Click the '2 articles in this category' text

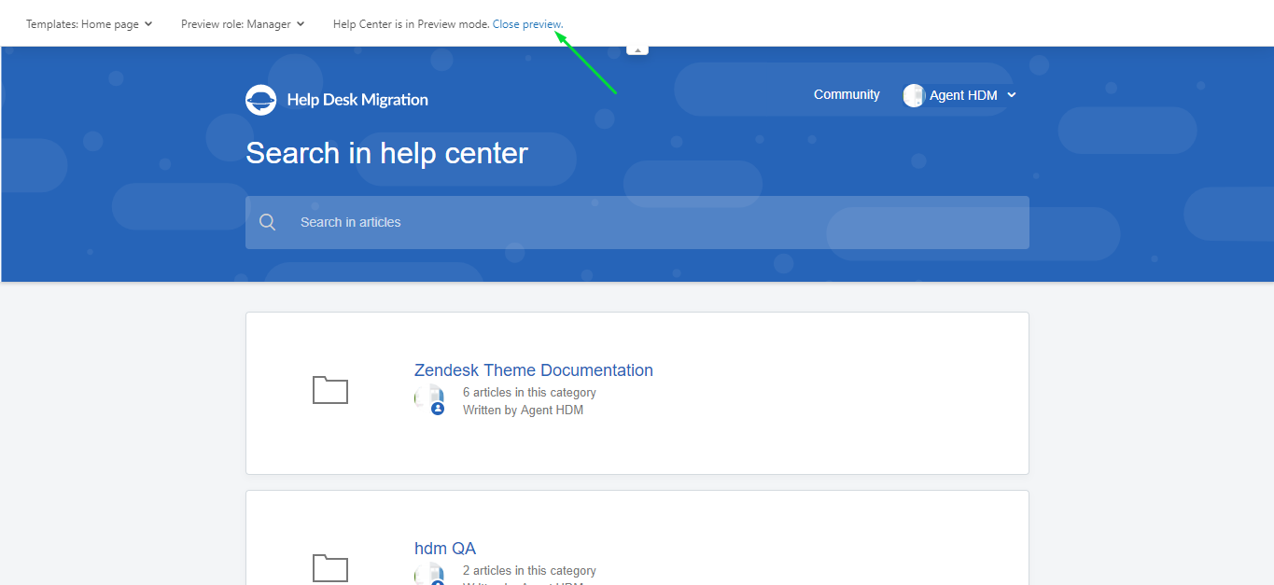click(529, 570)
